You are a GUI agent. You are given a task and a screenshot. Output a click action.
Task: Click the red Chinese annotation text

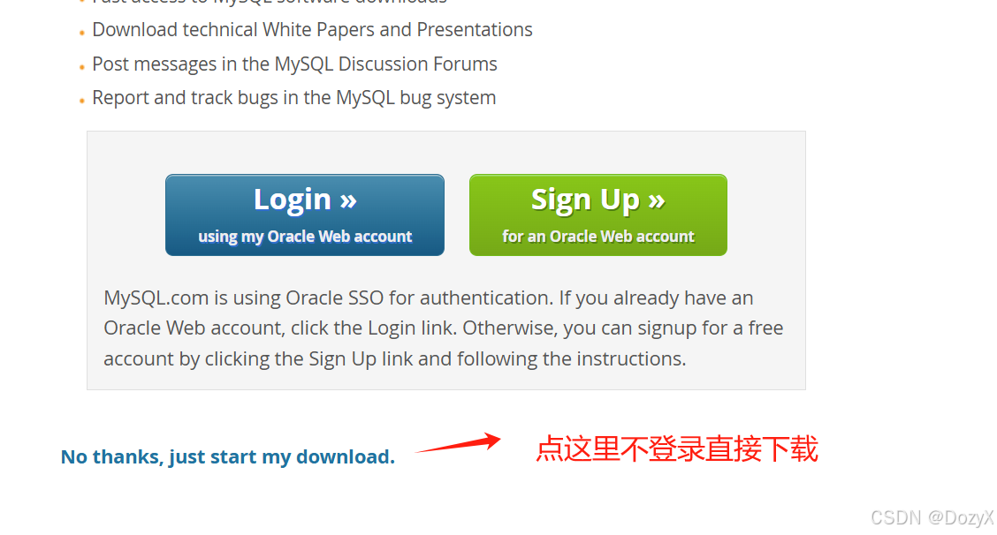[x=676, y=448]
